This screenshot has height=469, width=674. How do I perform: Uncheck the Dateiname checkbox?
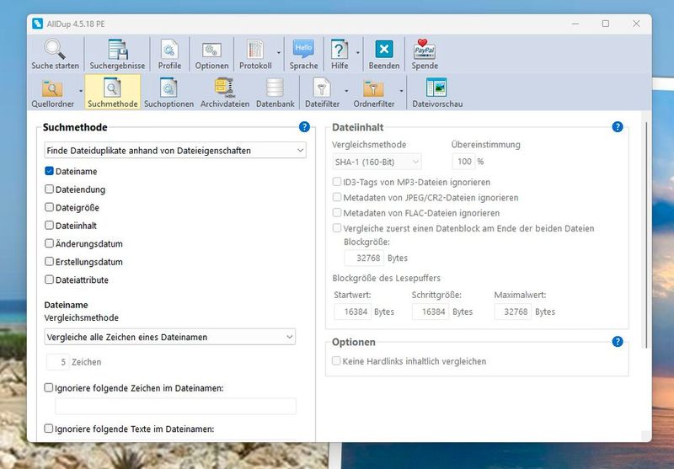(x=49, y=171)
